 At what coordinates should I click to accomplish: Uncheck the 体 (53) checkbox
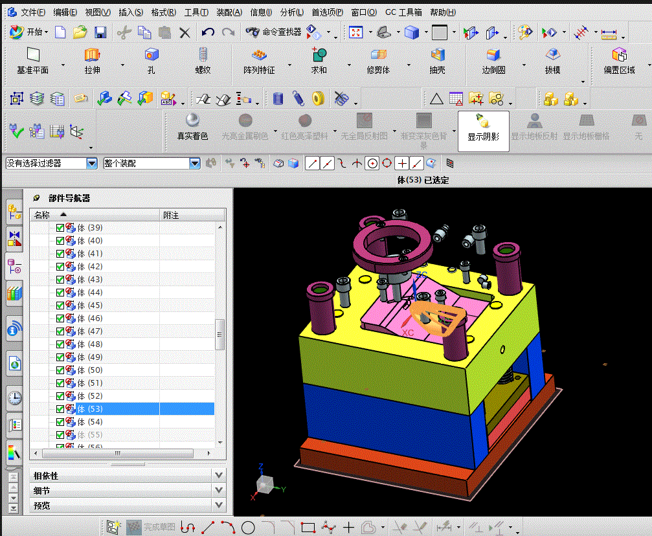60,409
